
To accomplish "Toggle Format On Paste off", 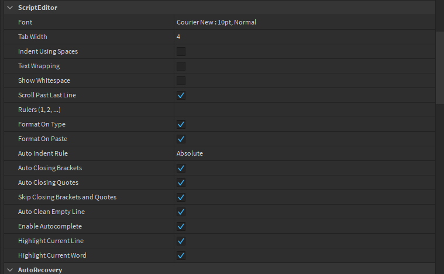I will [181, 139].
